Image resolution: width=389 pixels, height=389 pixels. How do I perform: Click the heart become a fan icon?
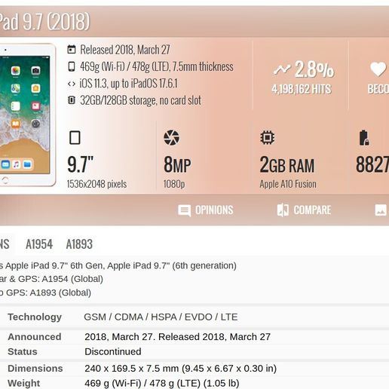point(378,69)
